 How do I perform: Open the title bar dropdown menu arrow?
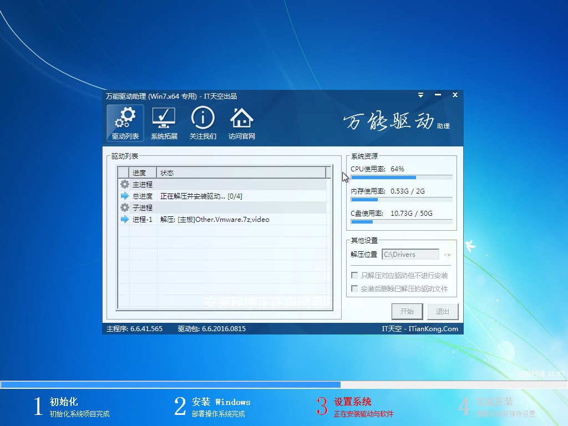[x=420, y=95]
